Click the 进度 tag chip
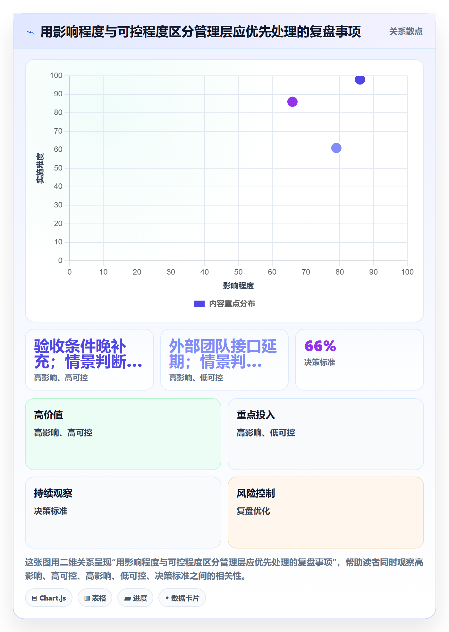The width and height of the screenshot is (449, 632). [x=135, y=598]
